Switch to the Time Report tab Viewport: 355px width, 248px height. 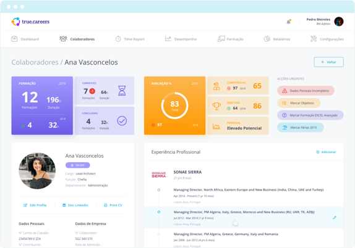pos(130,39)
